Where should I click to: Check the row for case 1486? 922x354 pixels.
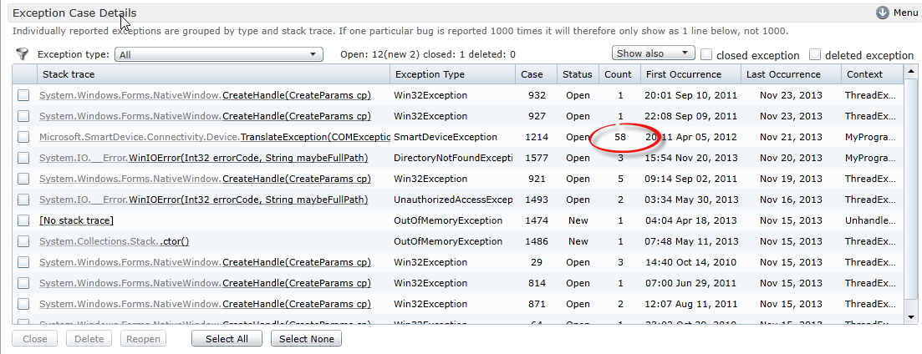pyautogui.click(x=23, y=241)
